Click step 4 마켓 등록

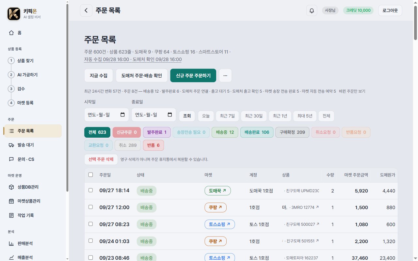pos(32,103)
